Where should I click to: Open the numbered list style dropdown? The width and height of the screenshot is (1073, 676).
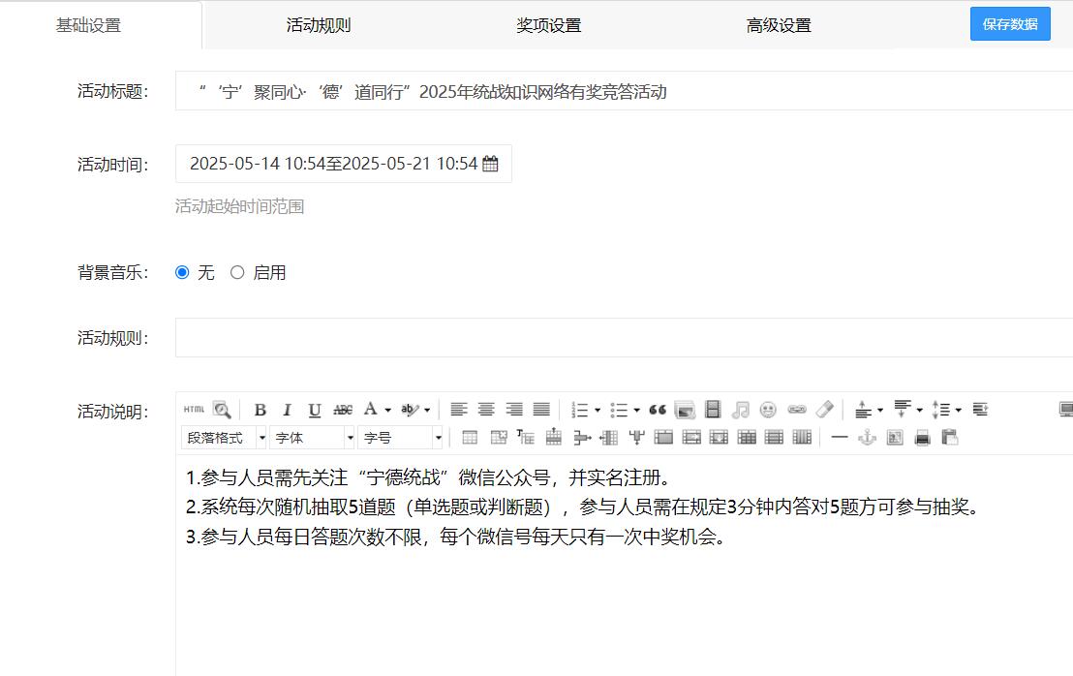click(598, 411)
